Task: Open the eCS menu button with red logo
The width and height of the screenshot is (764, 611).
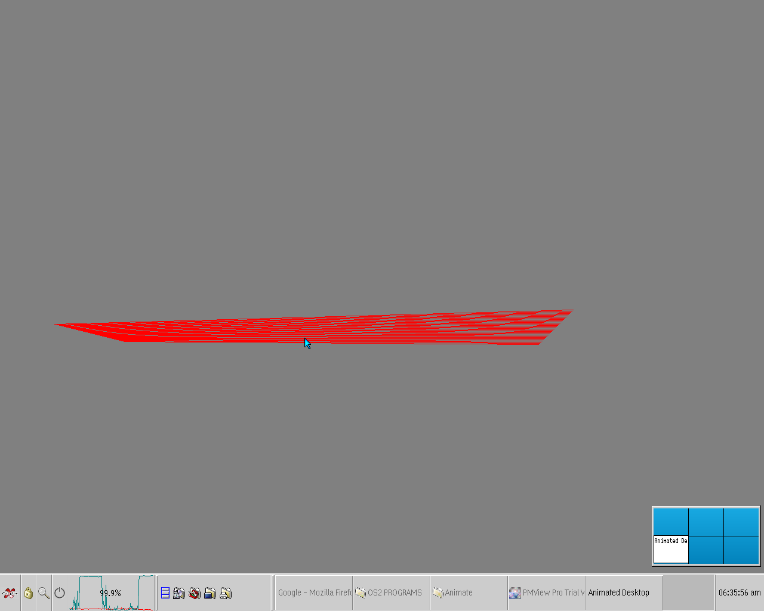Action: point(10,593)
